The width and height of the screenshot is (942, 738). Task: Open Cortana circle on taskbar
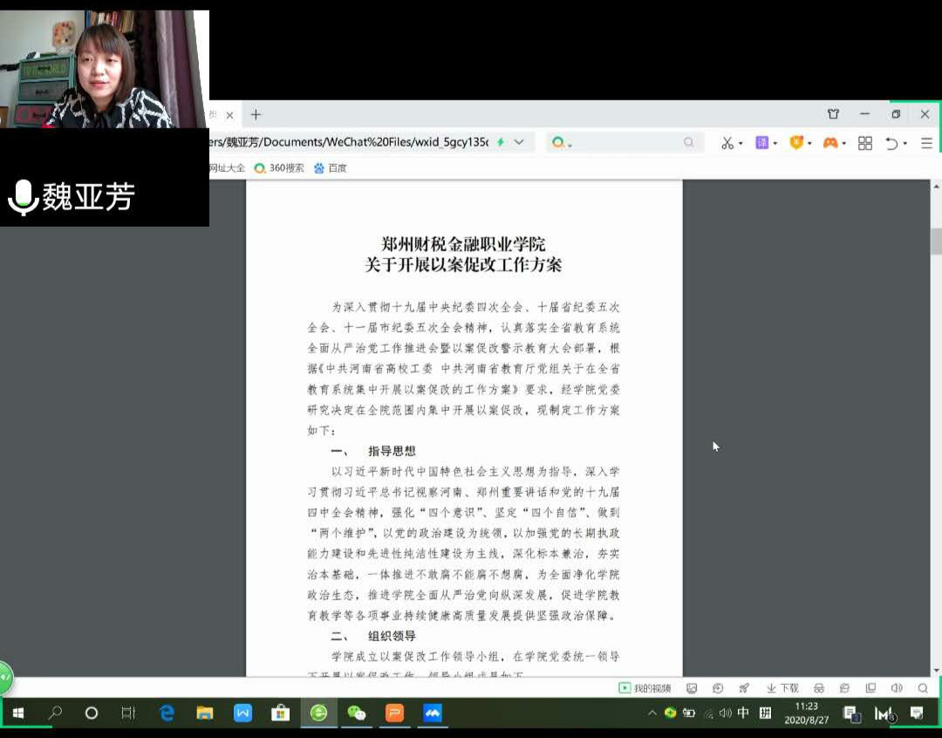[92, 714]
